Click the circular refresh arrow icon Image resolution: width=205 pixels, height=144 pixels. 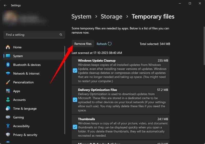[x=110, y=44]
